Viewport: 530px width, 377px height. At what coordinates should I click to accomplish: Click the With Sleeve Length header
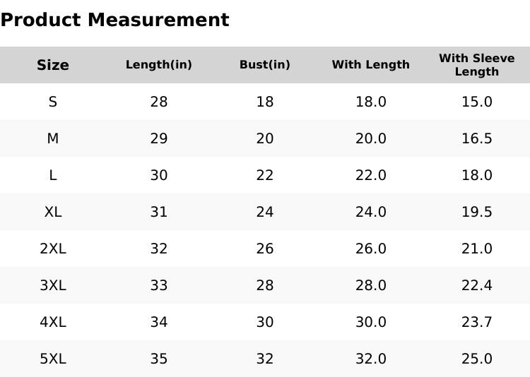click(477, 65)
